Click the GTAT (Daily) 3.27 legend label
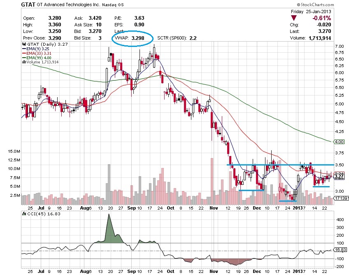 (x=47, y=44)
